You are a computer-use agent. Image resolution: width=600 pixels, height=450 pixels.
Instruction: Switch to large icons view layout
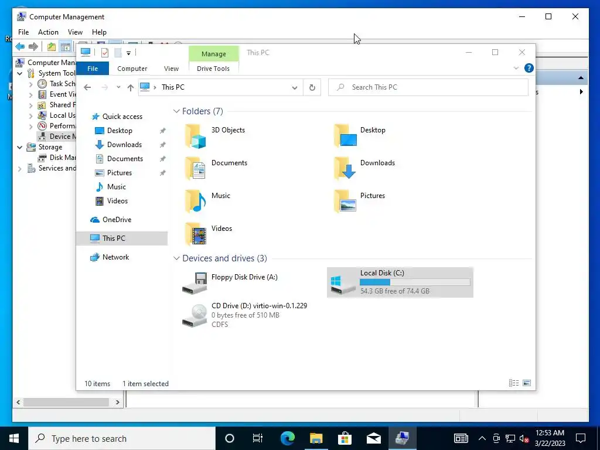tap(527, 383)
